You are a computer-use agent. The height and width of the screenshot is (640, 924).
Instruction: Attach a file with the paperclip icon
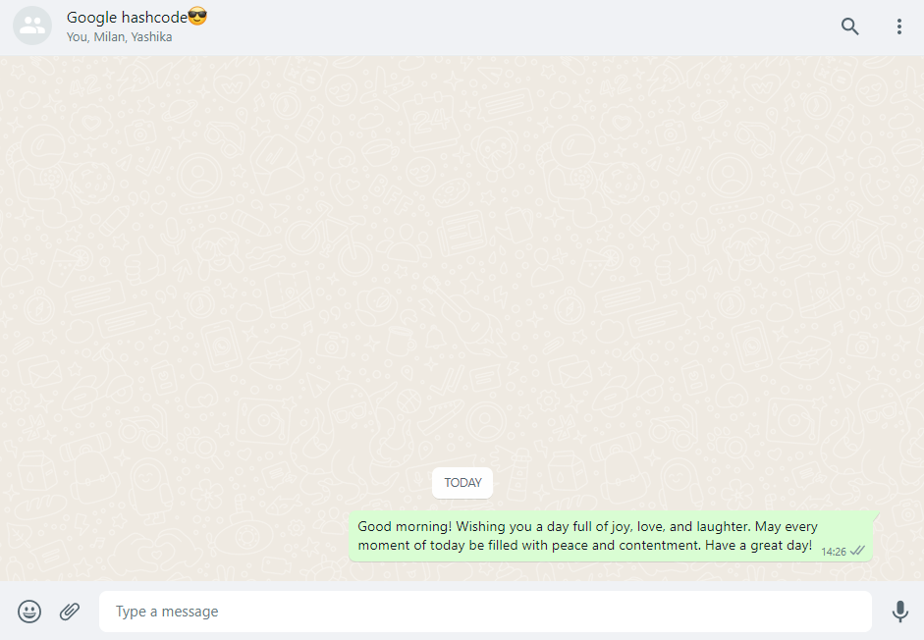pos(70,612)
